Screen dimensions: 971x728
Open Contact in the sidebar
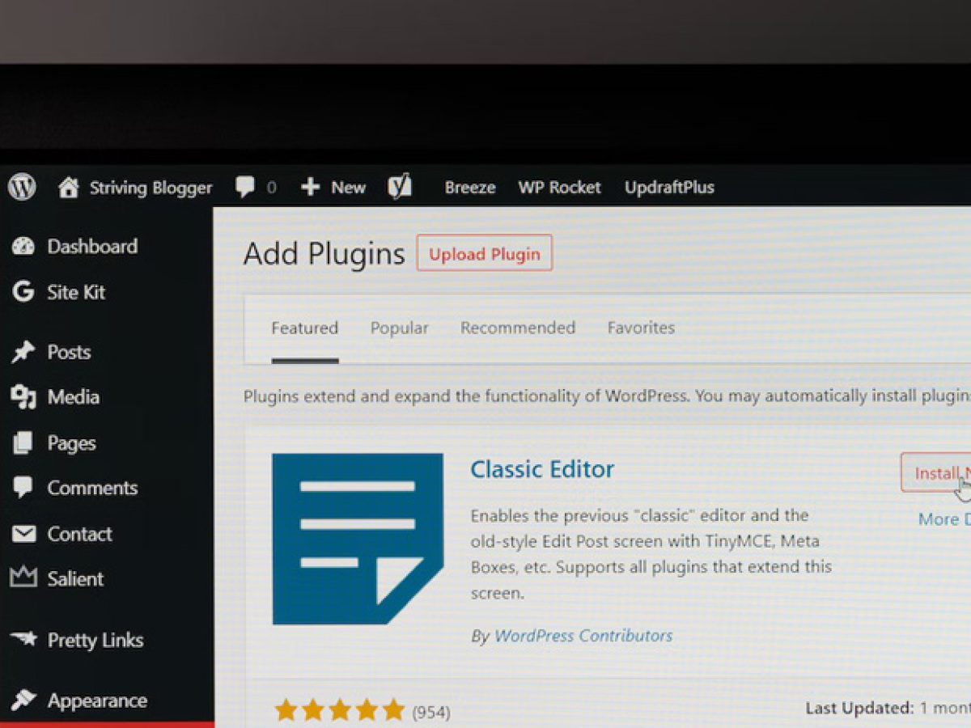coord(79,534)
